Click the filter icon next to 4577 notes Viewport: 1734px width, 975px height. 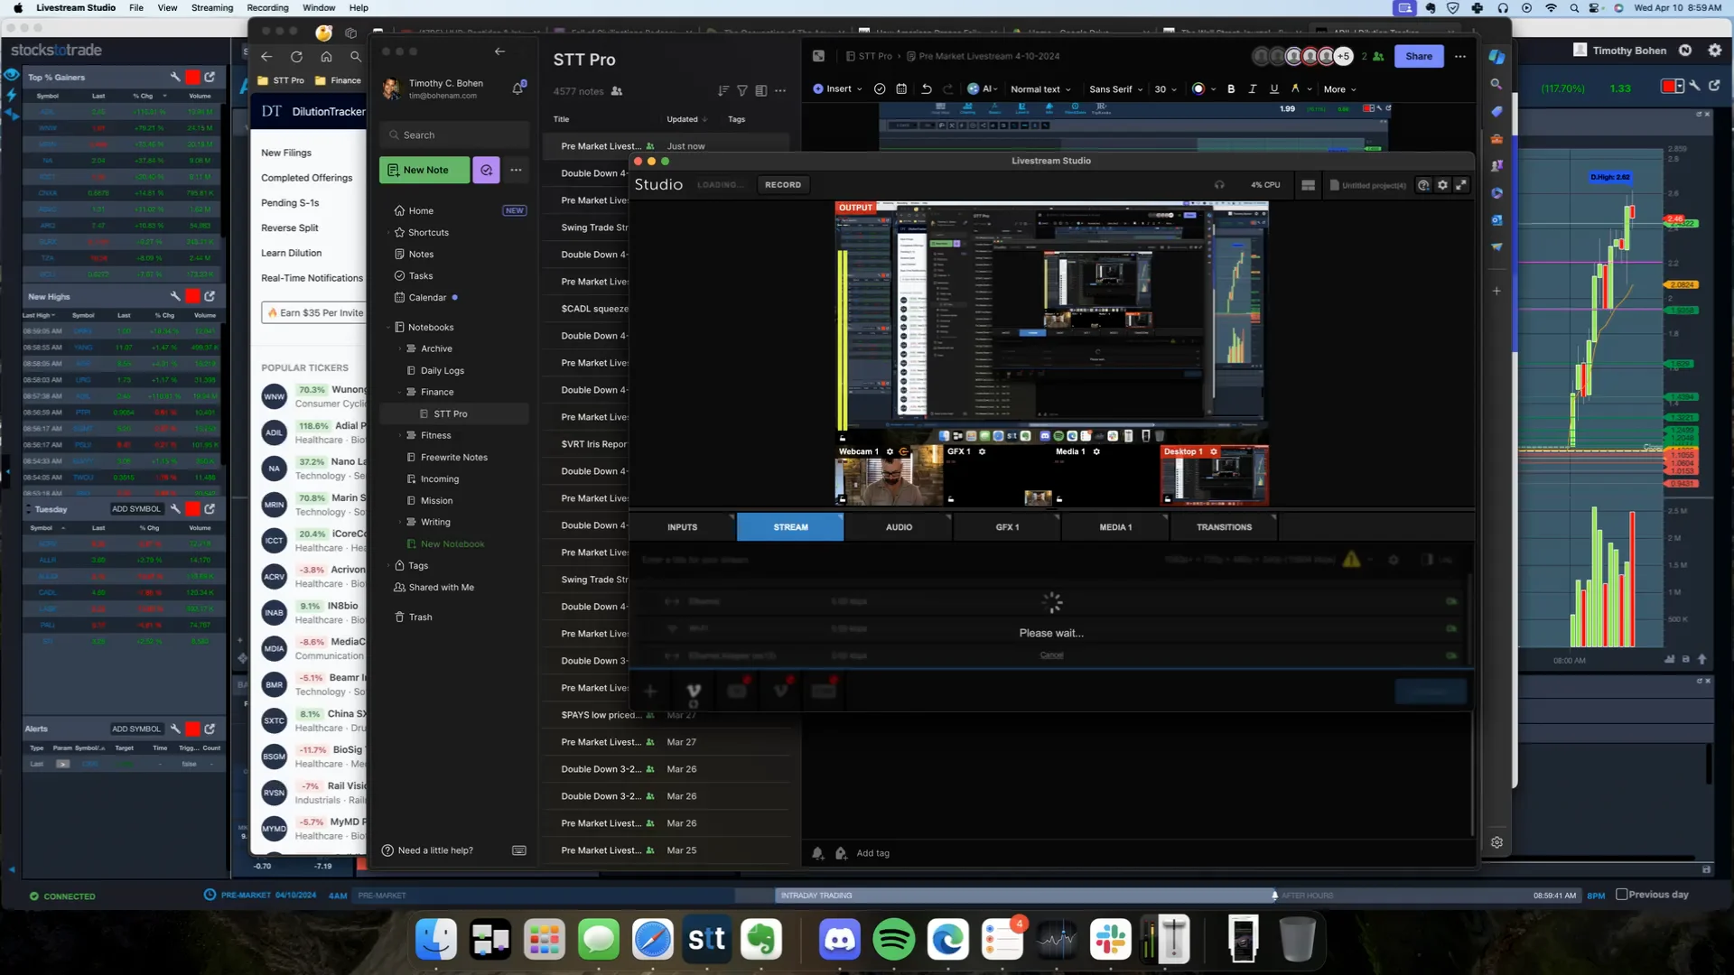pos(742,90)
